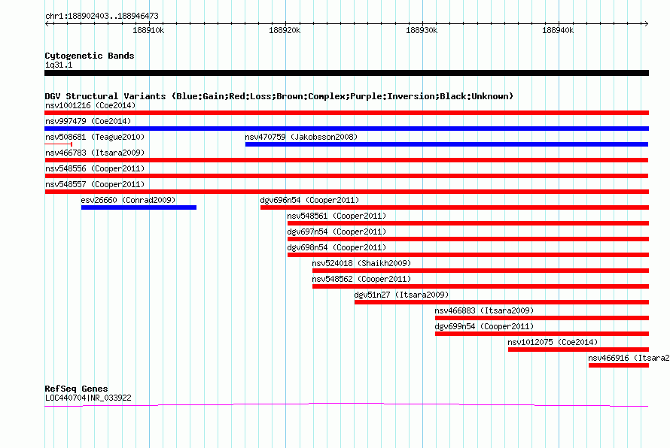Click the LOC440704|NR_033922 gene label
Viewport: 670px width, 448px height.
coord(88,398)
